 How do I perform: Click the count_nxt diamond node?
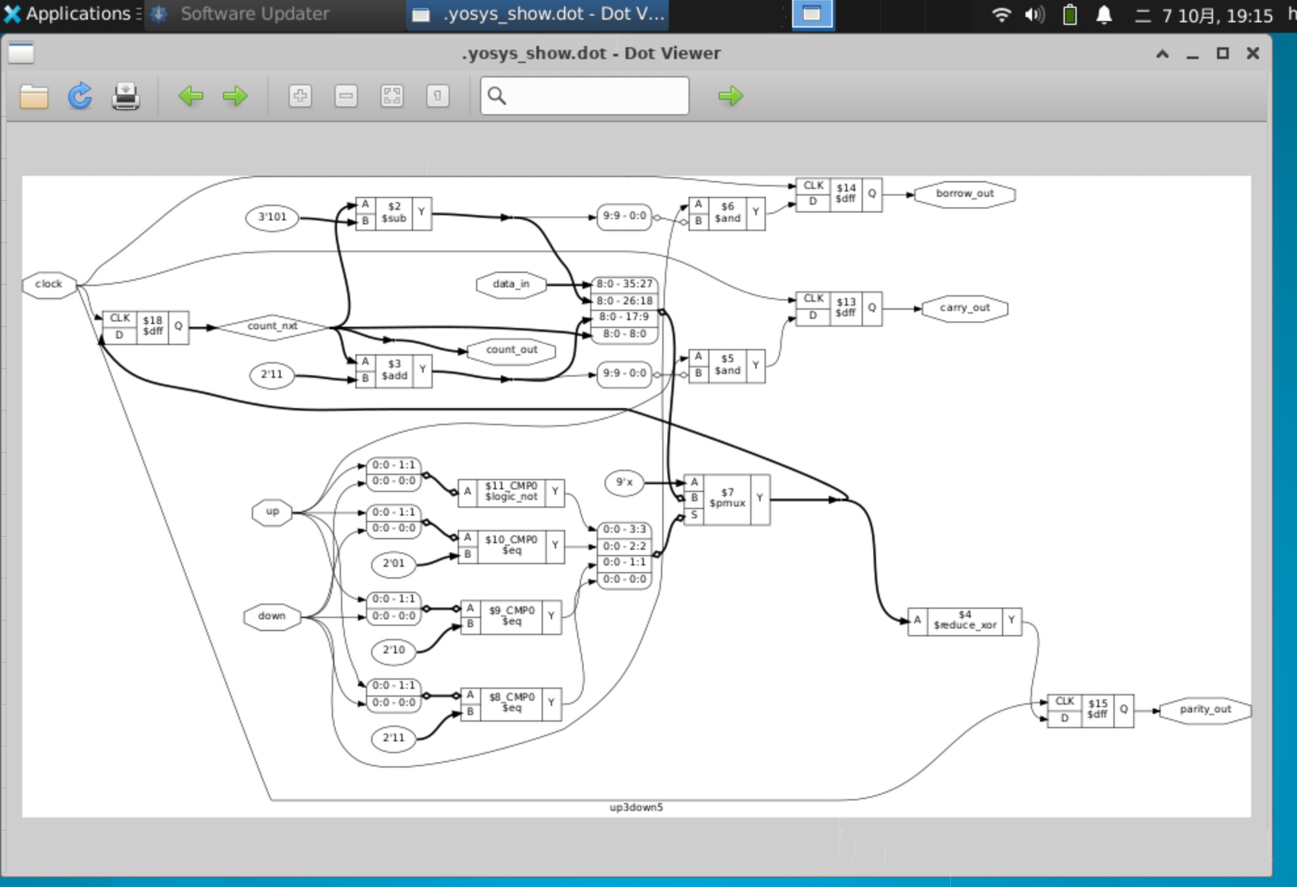(x=272, y=326)
